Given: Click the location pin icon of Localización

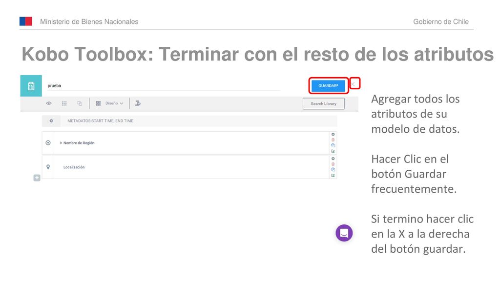Looking at the screenshot, I should coord(48,167).
